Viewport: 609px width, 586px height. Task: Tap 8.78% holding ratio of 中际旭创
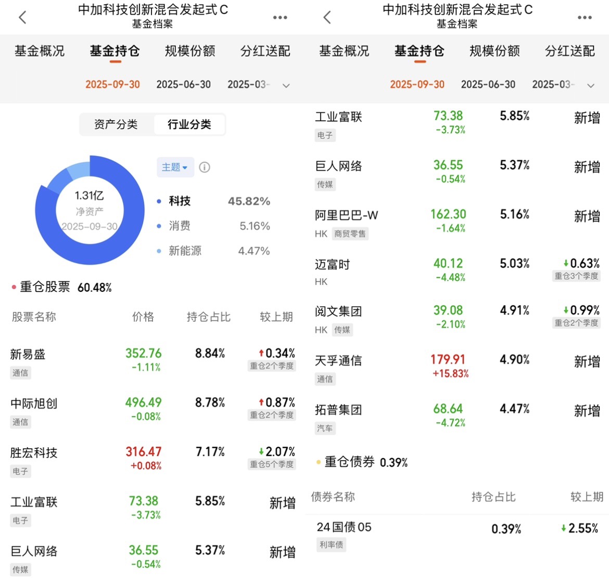210,402
